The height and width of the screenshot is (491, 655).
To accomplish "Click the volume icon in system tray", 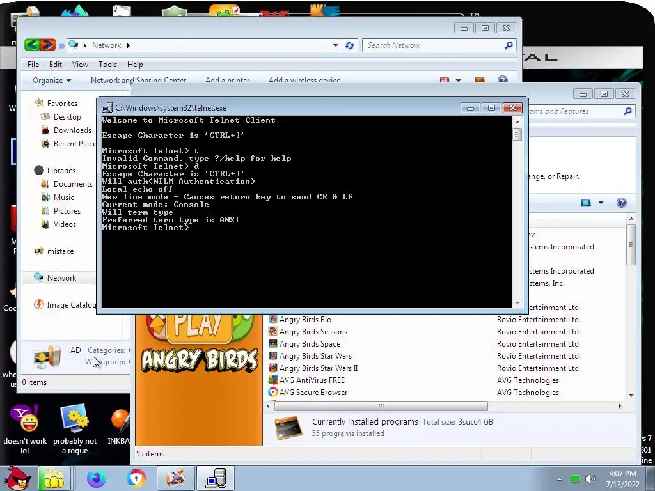I will click(x=590, y=479).
